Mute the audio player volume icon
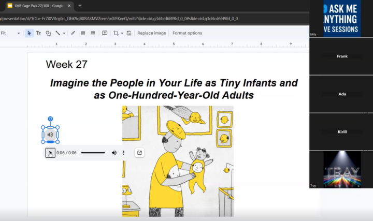373x221 pixels. pyautogui.click(x=114, y=153)
